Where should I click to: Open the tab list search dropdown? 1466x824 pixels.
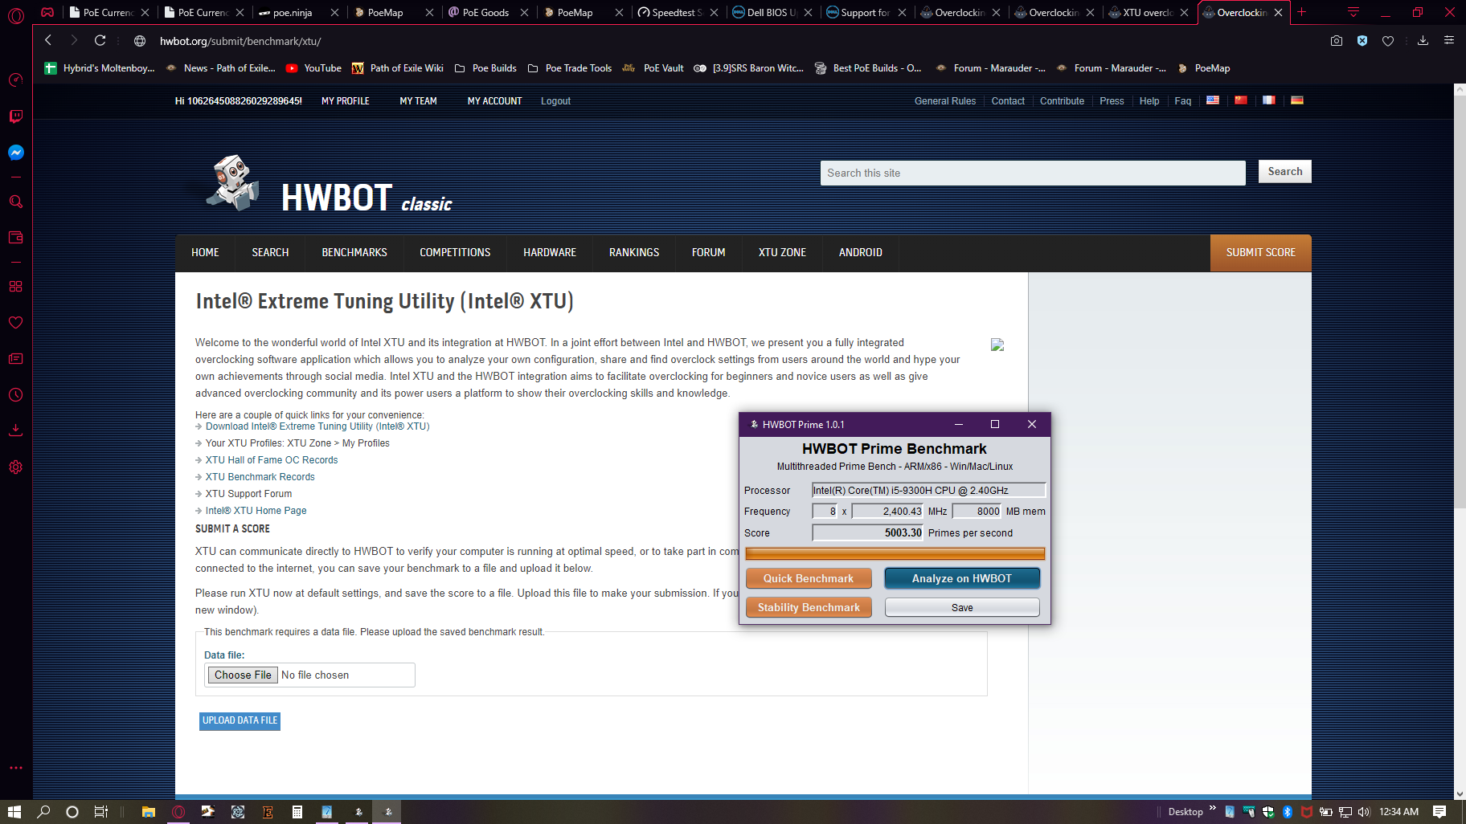(1353, 12)
